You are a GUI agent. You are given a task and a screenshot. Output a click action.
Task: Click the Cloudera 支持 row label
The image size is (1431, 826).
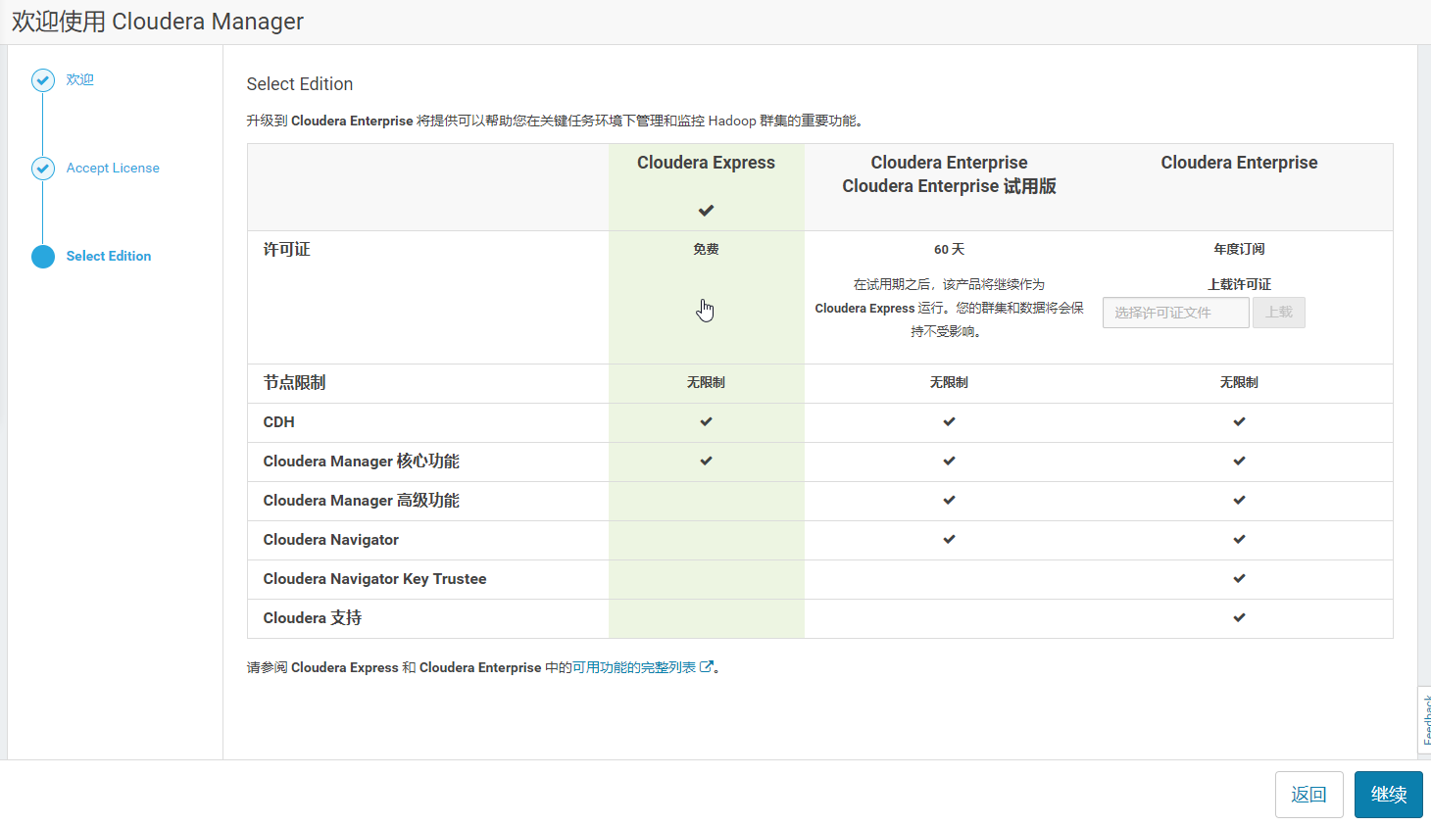click(x=312, y=617)
